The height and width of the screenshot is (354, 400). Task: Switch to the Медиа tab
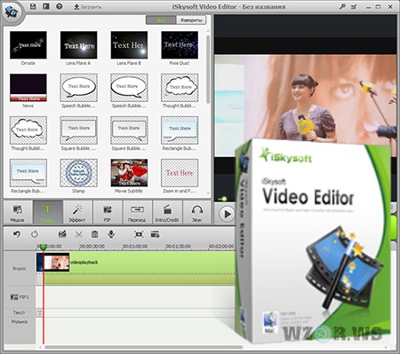(18, 212)
